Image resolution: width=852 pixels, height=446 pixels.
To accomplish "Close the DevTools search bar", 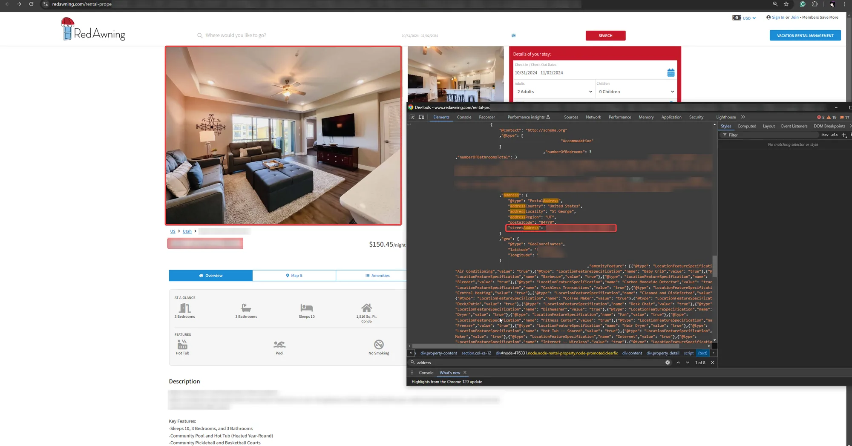I will click(712, 363).
